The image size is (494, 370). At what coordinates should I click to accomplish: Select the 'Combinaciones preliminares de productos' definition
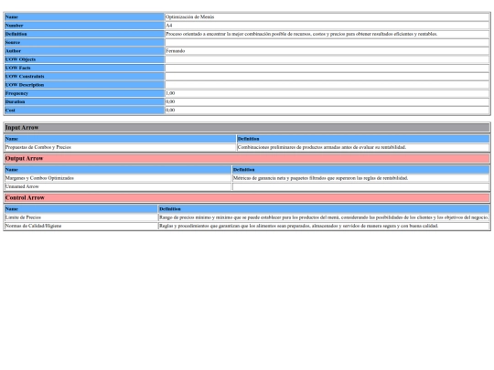click(322, 147)
